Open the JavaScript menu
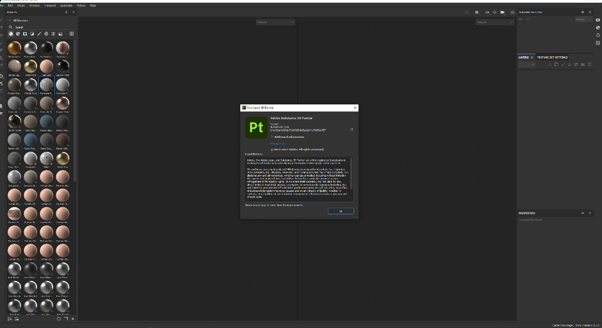Viewport: 602px width, 328px height. 66,5
